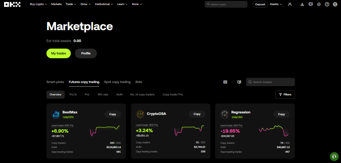This screenshot has height=163, width=341.
Task: Open the notifications bell
Action: pyautogui.click(x=319, y=4)
